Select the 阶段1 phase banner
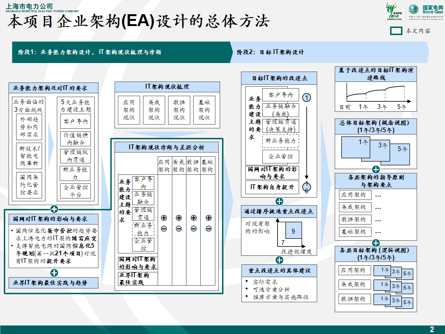This screenshot has height=334, width=445. click(122, 52)
